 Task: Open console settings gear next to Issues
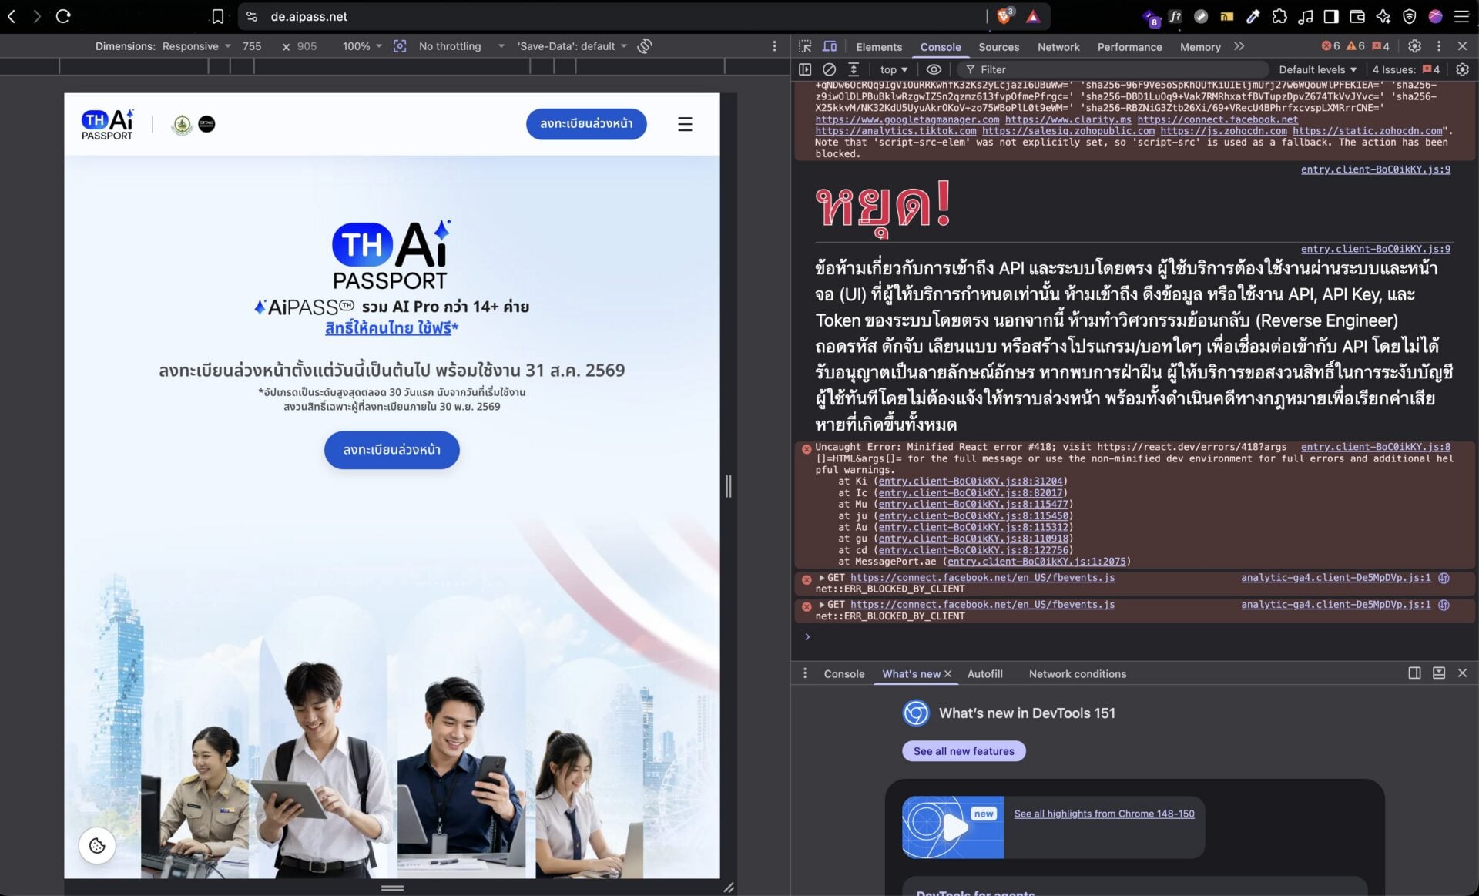click(x=1462, y=69)
